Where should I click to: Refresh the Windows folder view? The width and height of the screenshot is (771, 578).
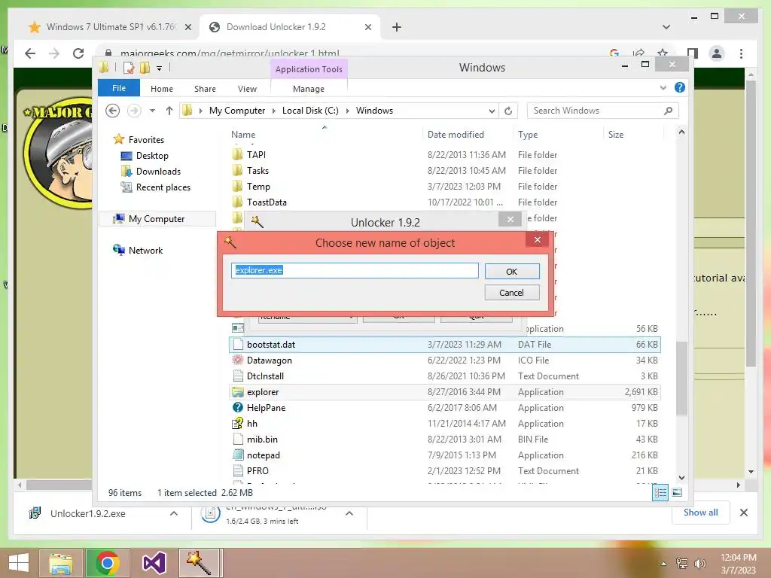click(x=508, y=111)
